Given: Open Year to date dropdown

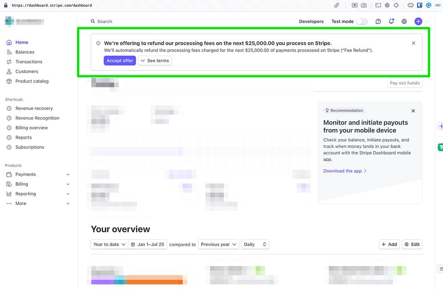Looking at the screenshot, I should 109,244.
